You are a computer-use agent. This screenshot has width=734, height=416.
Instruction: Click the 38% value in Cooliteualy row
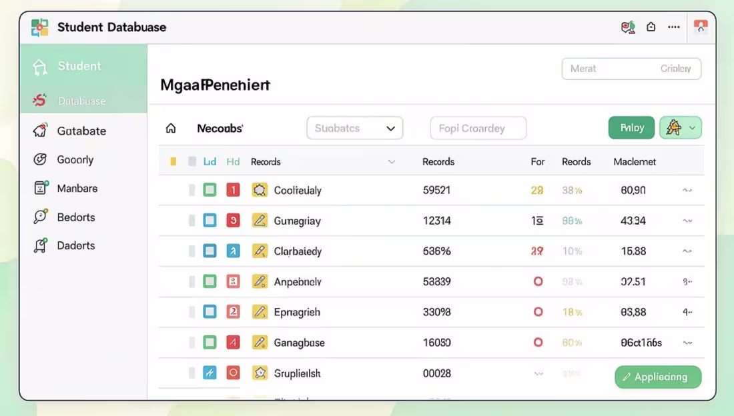(x=572, y=191)
